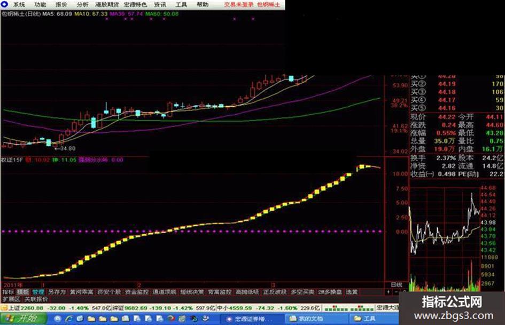The height and width of the screenshot is (325, 505).
Task: Click the red 包钢稀土 stock name in the menu bar
Action: 269,4
